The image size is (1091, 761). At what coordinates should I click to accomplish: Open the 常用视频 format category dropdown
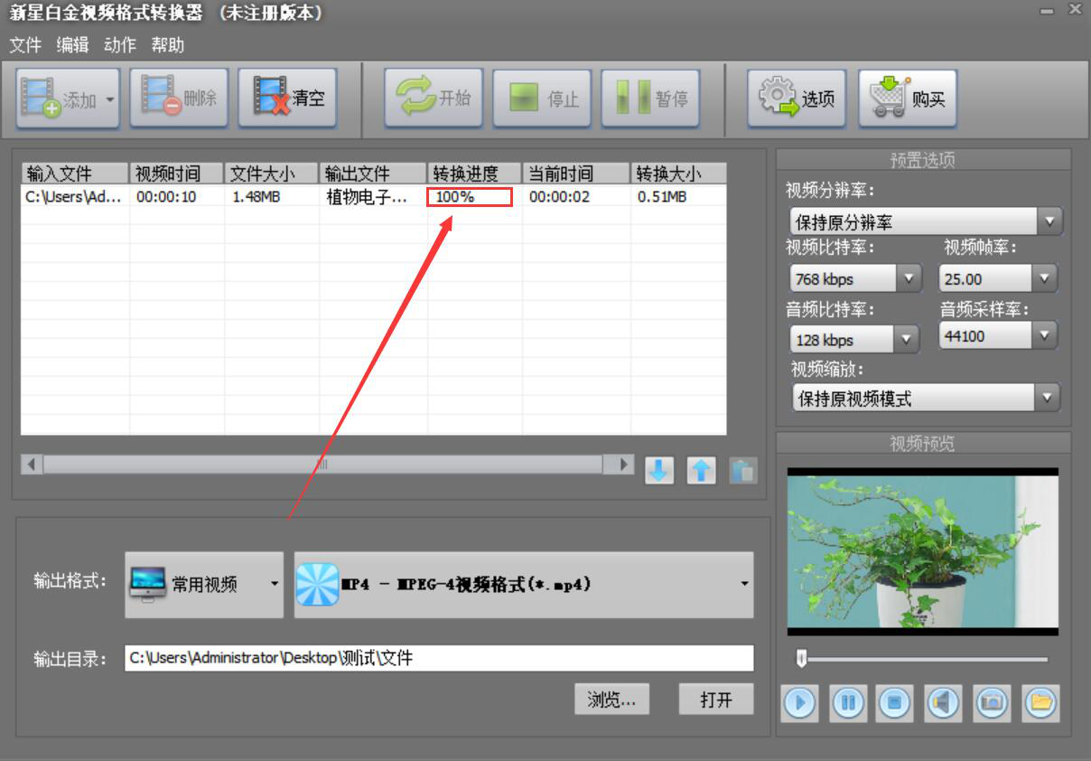tap(204, 585)
